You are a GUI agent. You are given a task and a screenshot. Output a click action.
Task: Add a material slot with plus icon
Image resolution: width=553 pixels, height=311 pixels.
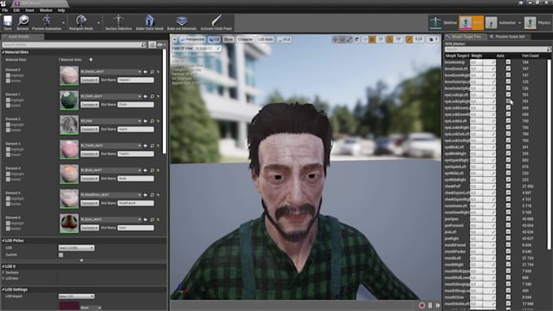pos(91,59)
